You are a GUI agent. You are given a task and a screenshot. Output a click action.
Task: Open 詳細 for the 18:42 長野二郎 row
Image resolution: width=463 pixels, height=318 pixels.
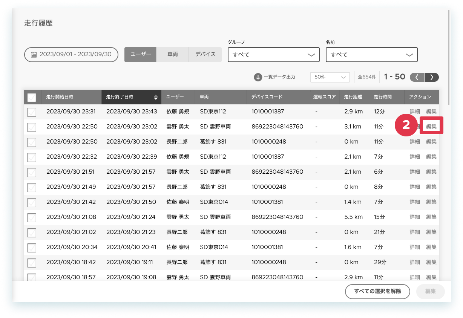(x=415, y=262)
